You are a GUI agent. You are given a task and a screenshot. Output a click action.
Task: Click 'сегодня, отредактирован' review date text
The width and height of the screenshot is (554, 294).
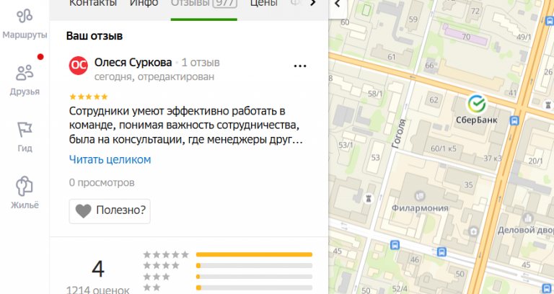(154, 77)
